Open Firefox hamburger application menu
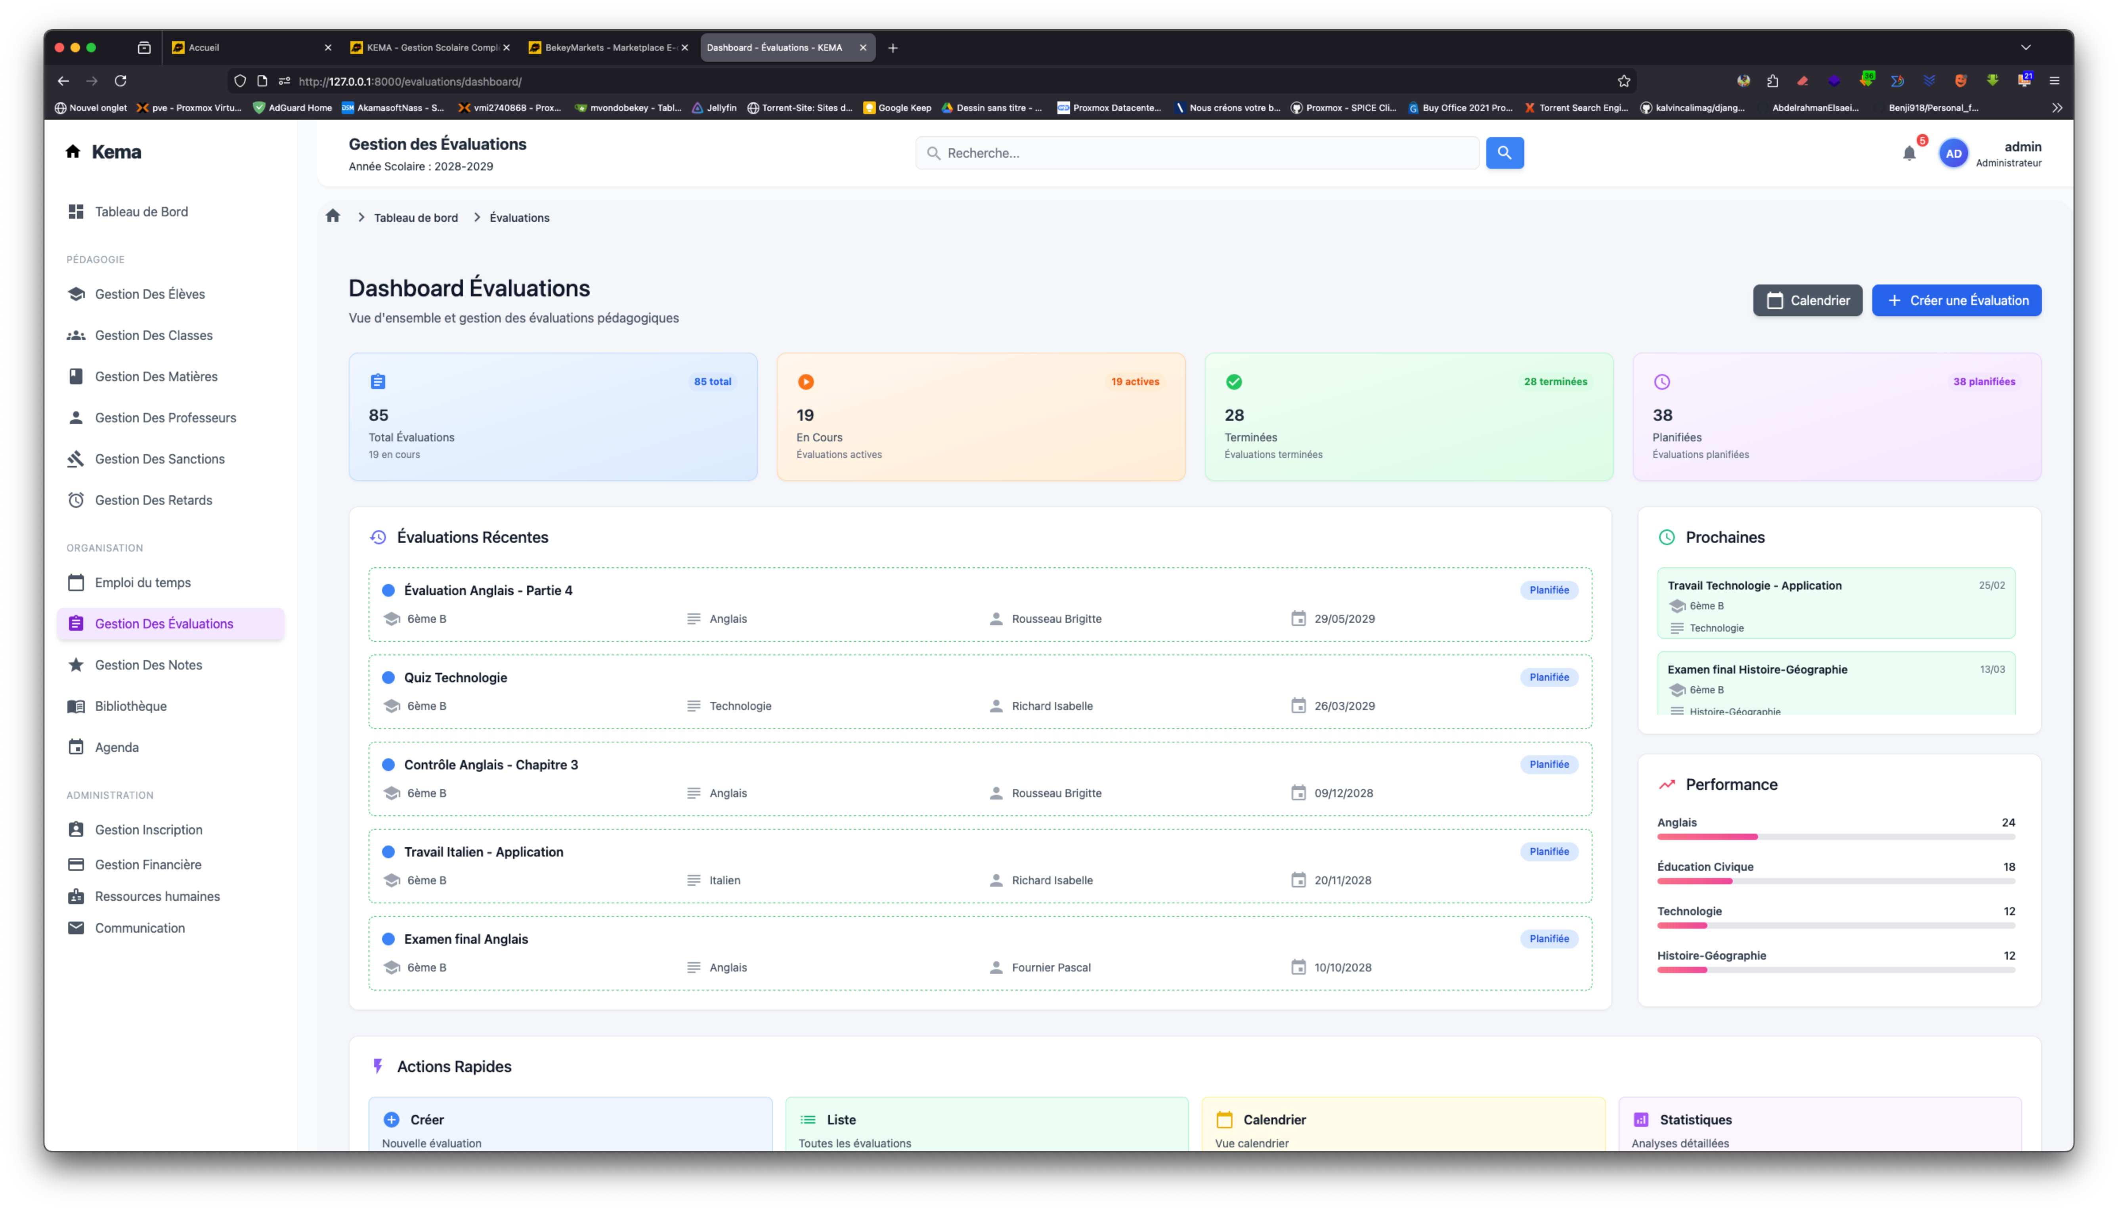The height and width of the screenshot is (1210, 2118). pyautogui.click(x=2054, y=80)
